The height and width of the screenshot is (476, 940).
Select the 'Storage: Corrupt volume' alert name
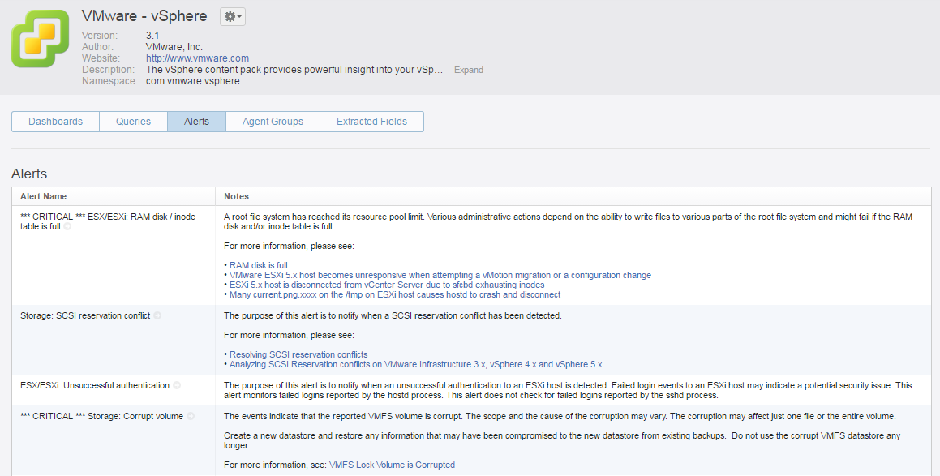pos(102,416)
